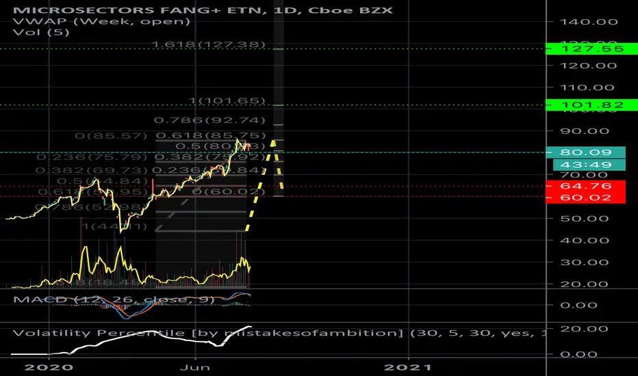The height and width of the screenshot is (376, 638).
Task: Click the MACD (12, 26, close, 9) label
Action: point(114,300)
